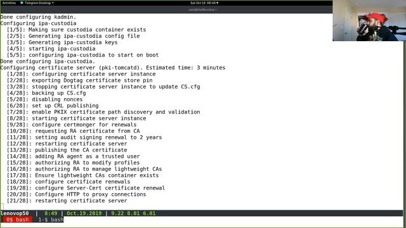Click line '[7/28]: enable PKIX certificate path discovery'

coord(103,112)
